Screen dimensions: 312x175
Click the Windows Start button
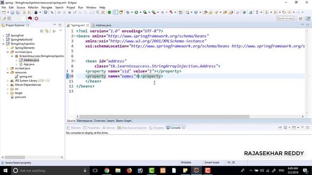click(5, 171)
